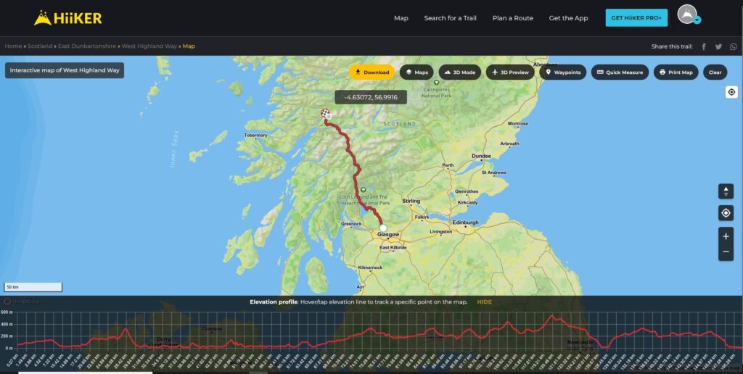The image size is (743, 374).
Task: Open West Highland Way breadcrumb link
Action: point(149,46)
